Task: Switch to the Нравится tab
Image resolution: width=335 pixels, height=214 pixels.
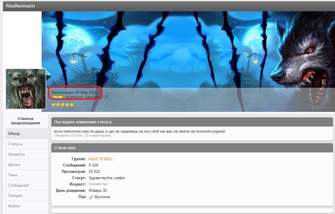Action: point(27,154)
